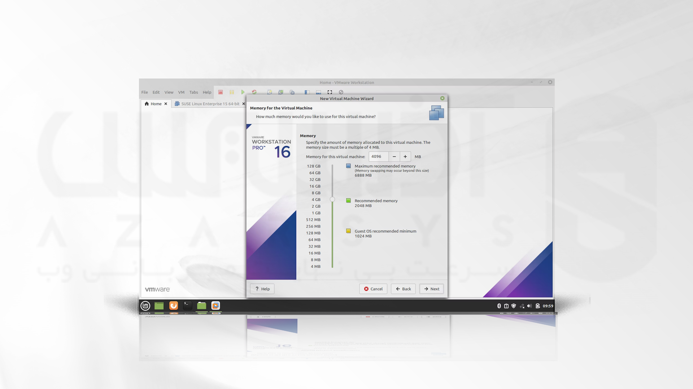Click the memory amount input field
Screen dimensions: 693x389
(378, 156)
